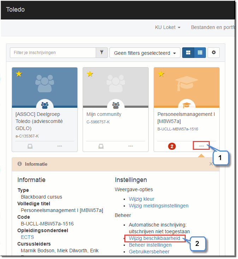Image resolution: width=238 pixels, height=259 pixels.
Task: Open the Mijn community title link
Action: [x=104, y=114]
